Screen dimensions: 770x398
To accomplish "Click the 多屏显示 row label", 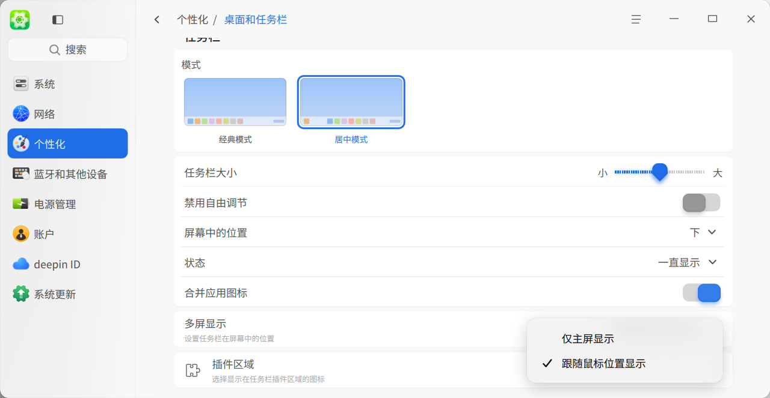I will click(205, 324).
